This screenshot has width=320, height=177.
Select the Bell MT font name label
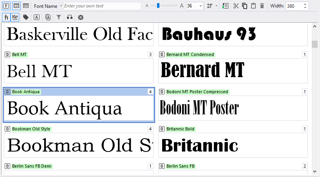tap(19, 54)
